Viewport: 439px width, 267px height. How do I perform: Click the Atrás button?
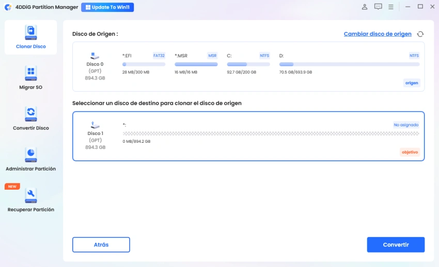[101, 245]
